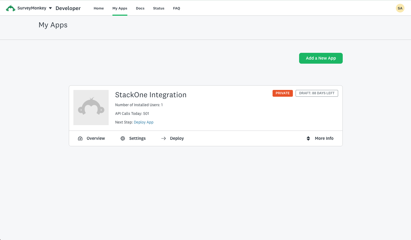Viewport: 411px width, 240px height.
Task: Click the Settings gear icon
Action: click(x=123, y=138)
